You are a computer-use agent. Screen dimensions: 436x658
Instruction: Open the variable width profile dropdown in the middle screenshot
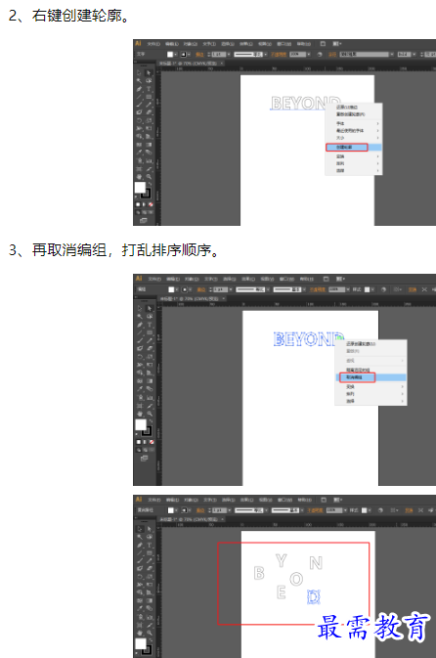tap(266, 289)
